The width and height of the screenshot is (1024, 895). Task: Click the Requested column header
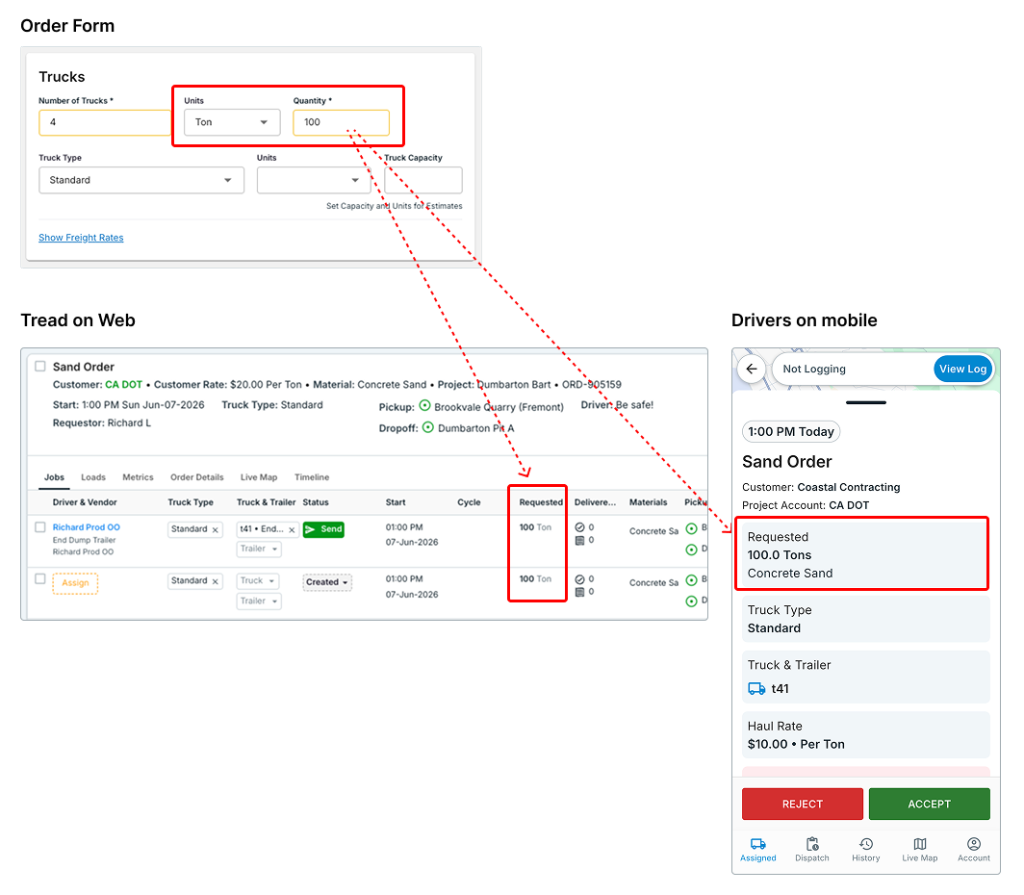coord(540,502)
